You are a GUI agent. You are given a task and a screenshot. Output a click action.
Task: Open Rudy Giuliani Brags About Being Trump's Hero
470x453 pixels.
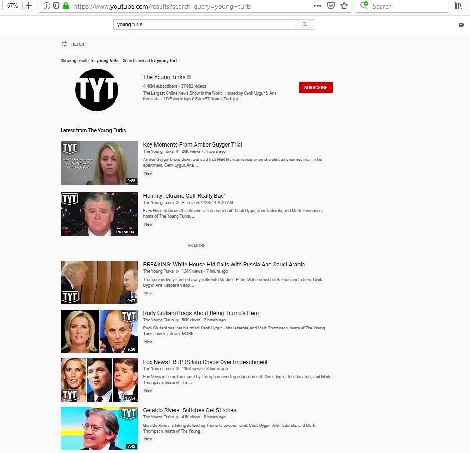click(201, 313)
